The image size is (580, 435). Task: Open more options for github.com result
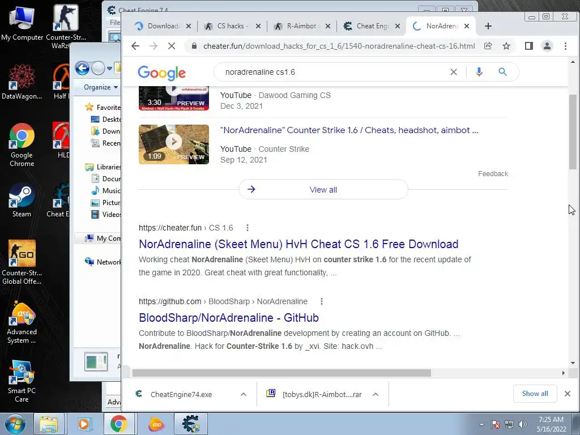(x=322, y=301)
